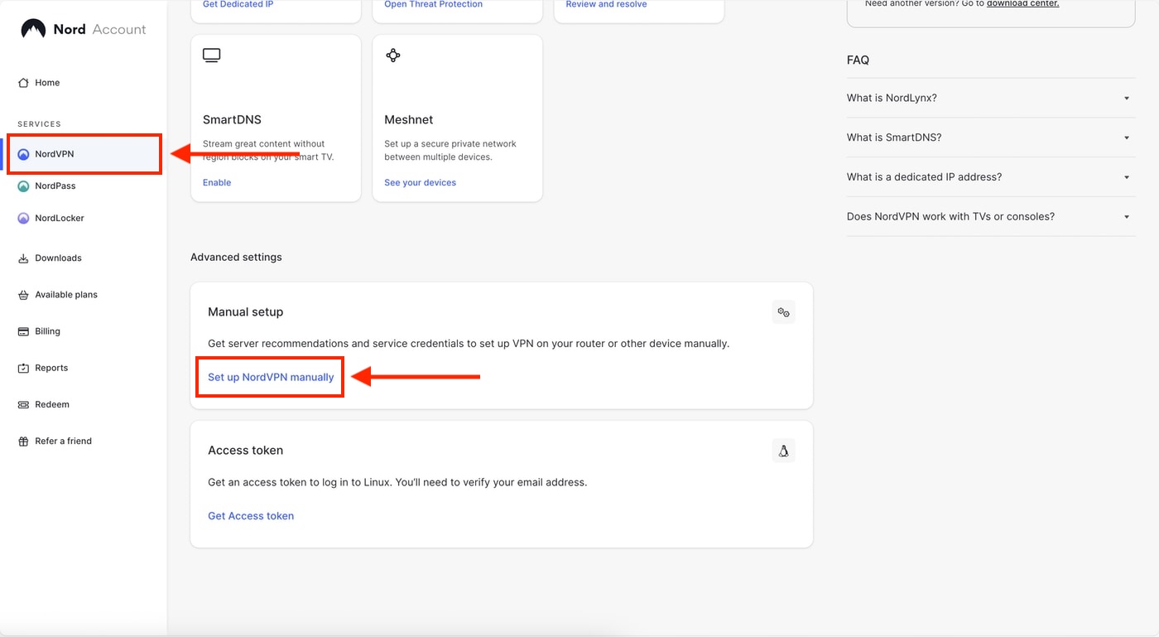The height and width of the screenshot is (637, 1159).
Task: Click the NordLocker service icon
Action: point(23,219)
